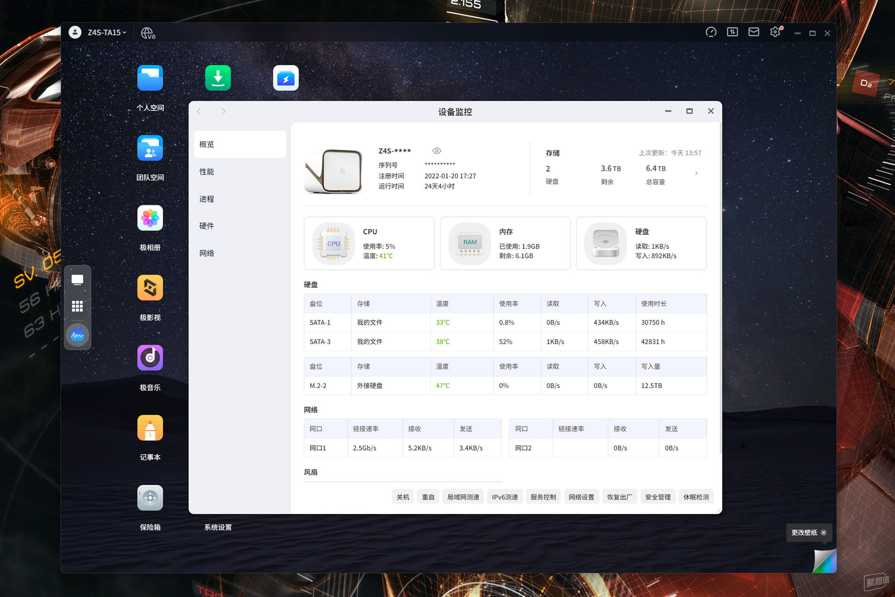
Task: Run the IPv6测速 speed test
Action: [x=505, y=497]
